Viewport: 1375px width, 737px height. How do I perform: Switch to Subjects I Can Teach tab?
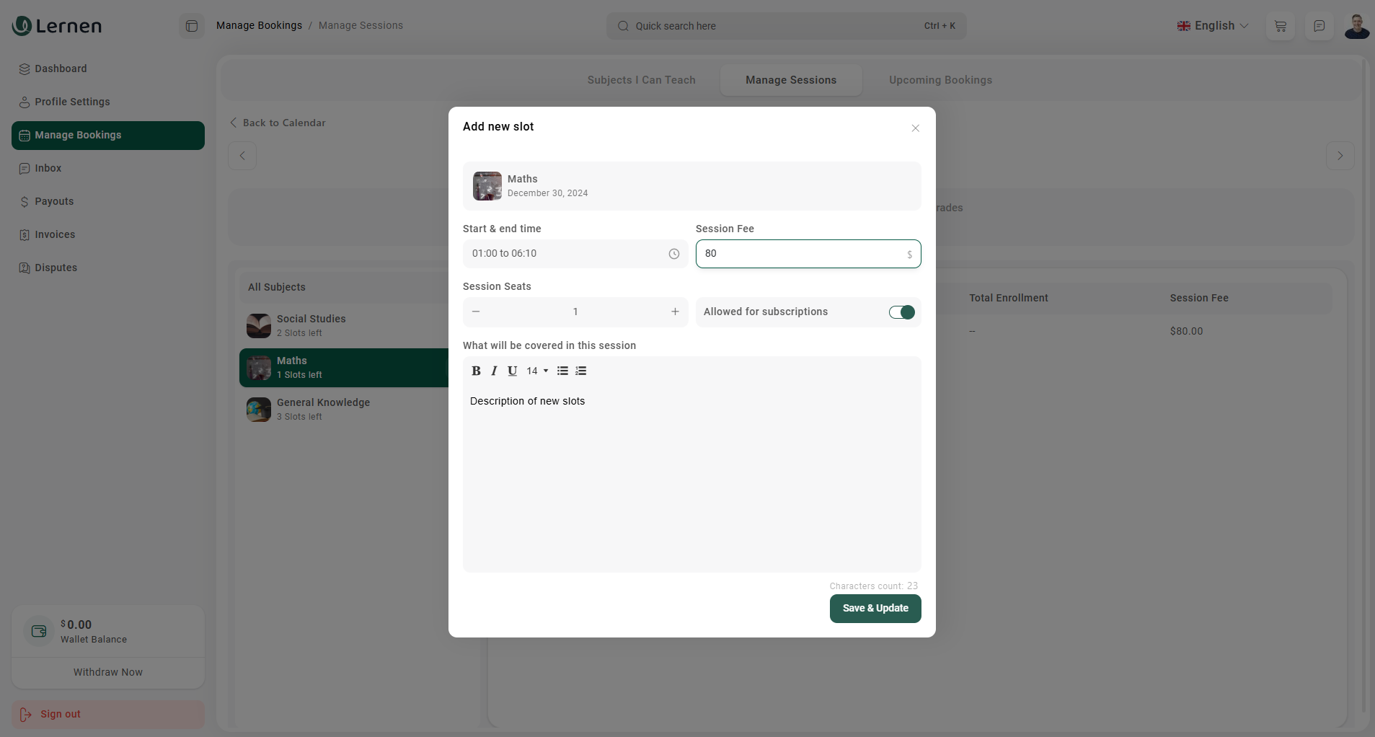tap(641, 80)
